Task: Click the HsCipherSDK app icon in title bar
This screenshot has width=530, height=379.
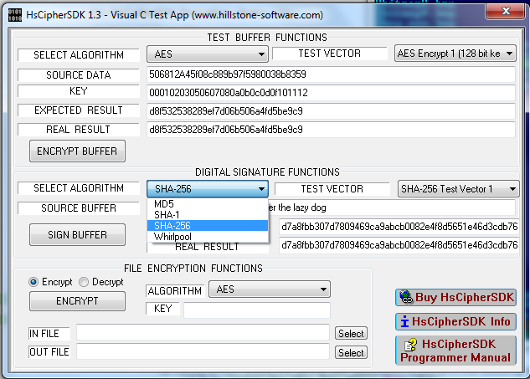Action: pyautogui.click(x=14, y=15)
